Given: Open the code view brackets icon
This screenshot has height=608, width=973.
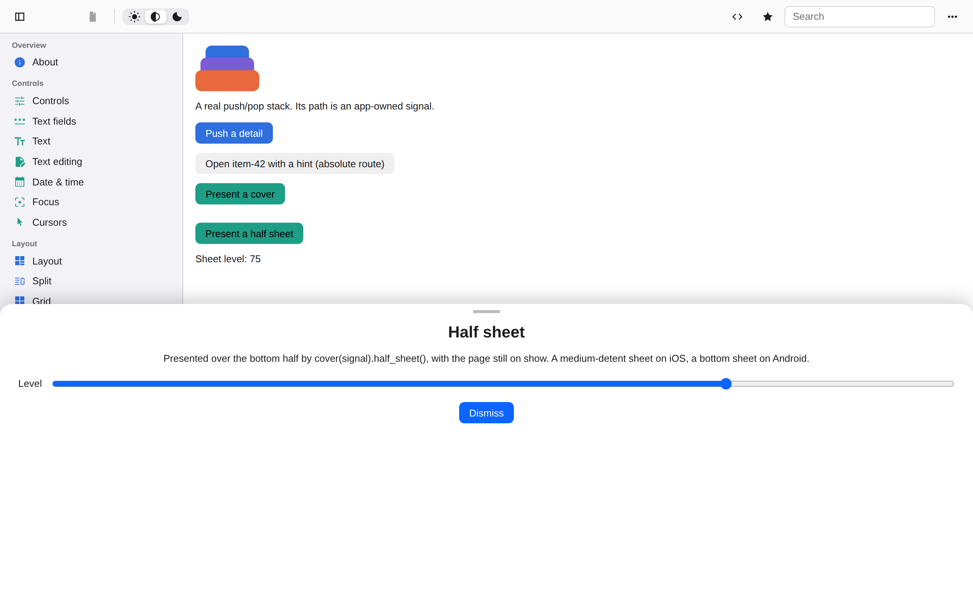Looking at the screenshot, I should [x=737, y=16].
